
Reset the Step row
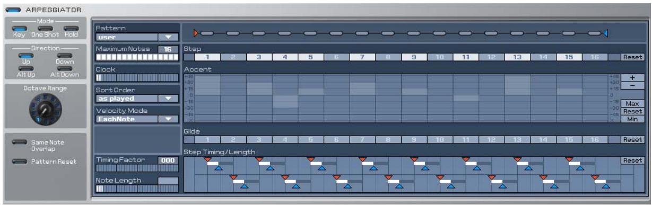[632, 57]
